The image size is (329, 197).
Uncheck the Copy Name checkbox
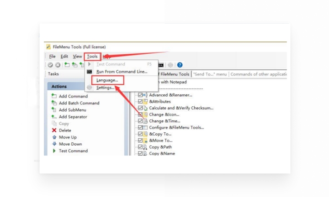click(x=140, y=154)
